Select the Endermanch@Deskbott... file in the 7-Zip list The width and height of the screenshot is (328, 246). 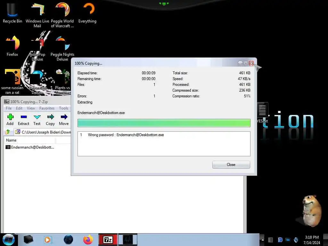(x=30, y=147)
